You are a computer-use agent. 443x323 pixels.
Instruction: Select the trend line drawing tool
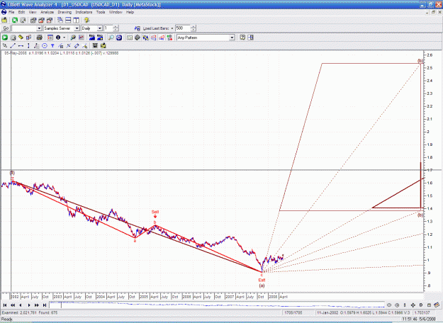pyautogui.click(x=13, y=46)
